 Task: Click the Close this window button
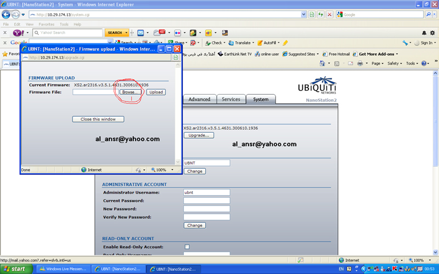[98, 119]
